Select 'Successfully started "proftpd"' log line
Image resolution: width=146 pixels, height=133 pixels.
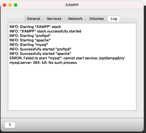point(40,49)
